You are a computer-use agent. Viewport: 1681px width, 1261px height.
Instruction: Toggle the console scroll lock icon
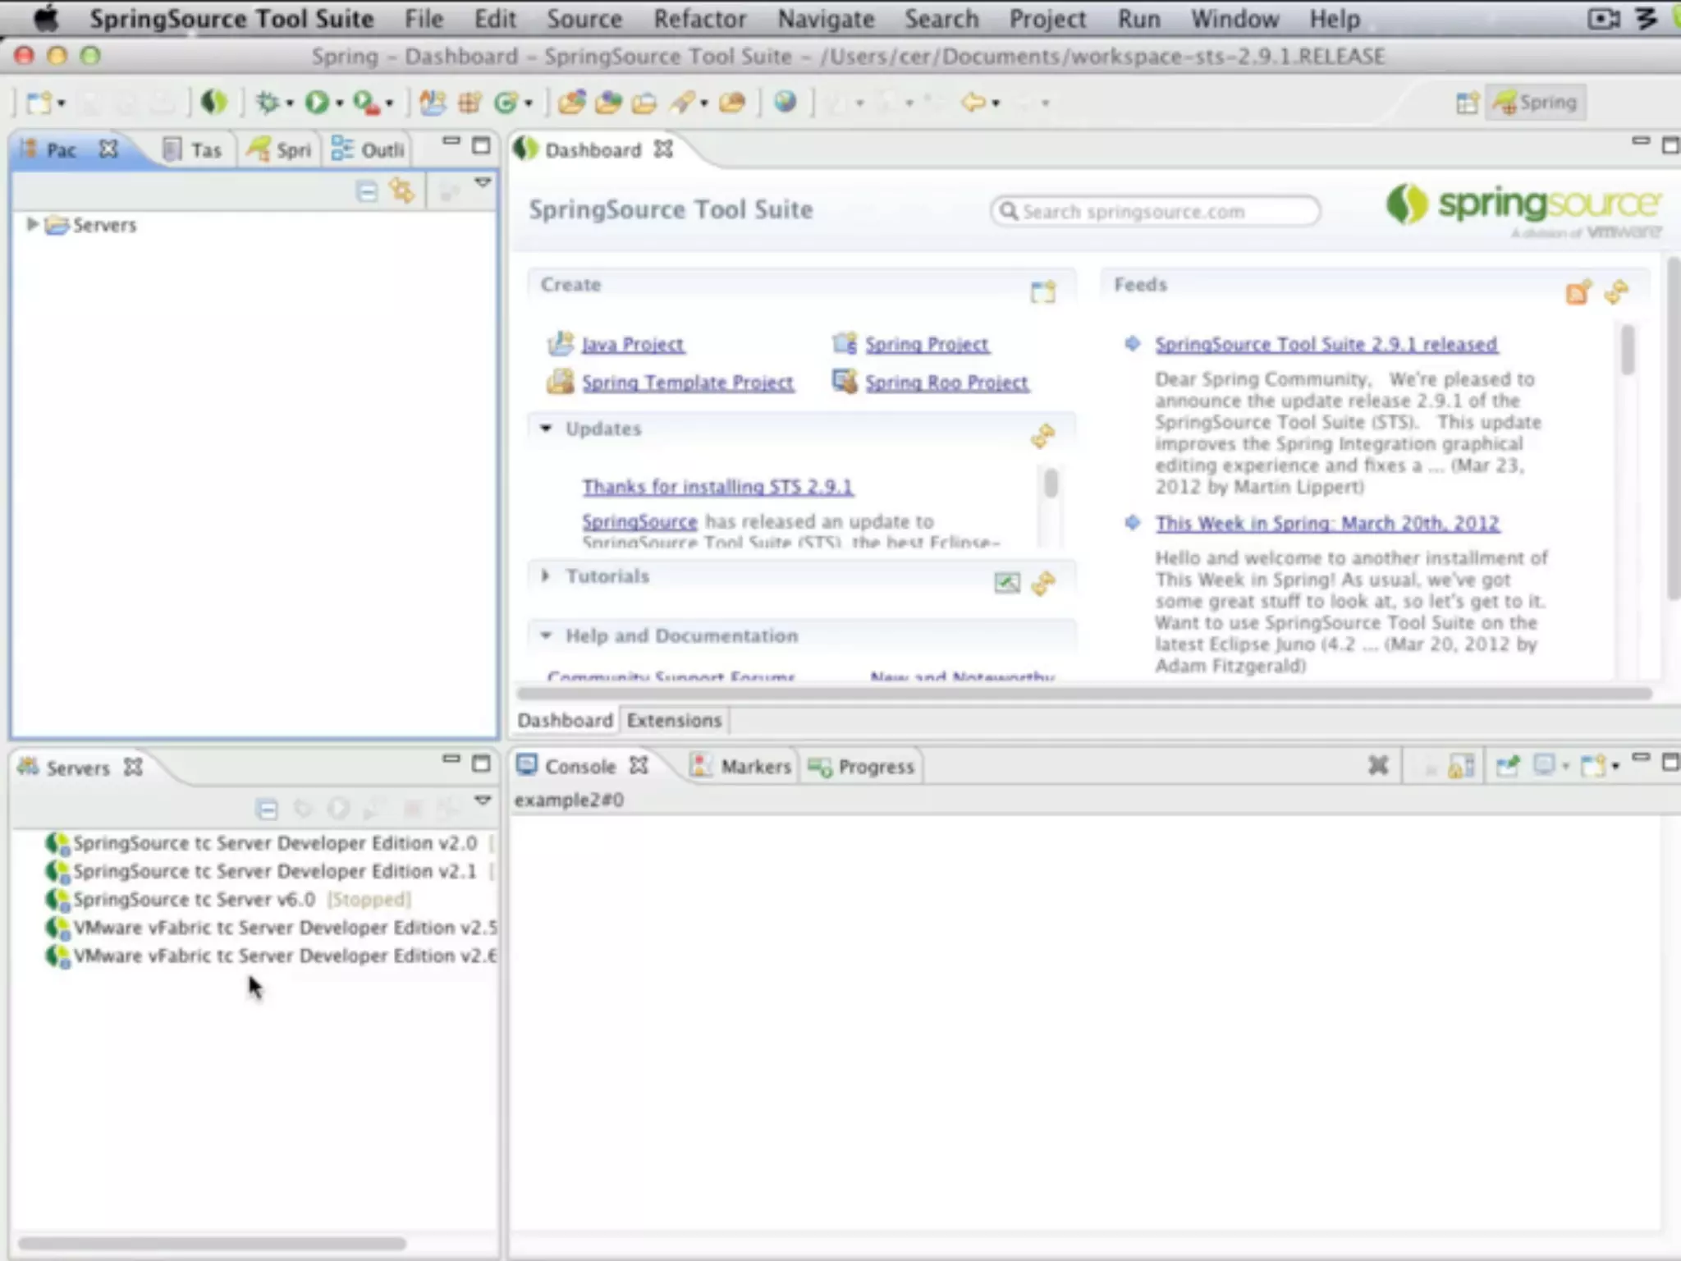(1461, 766)
